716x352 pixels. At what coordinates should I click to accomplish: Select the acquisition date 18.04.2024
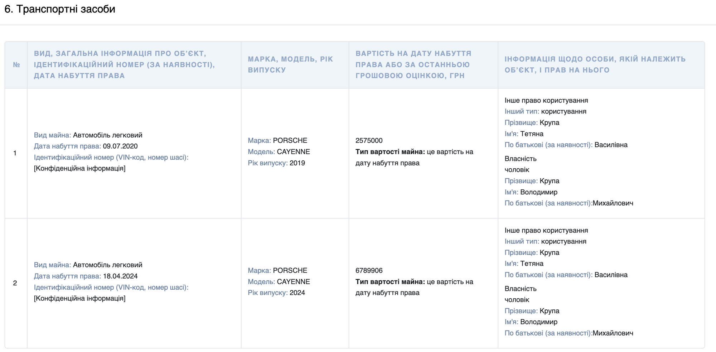click(x=120, y=276)
